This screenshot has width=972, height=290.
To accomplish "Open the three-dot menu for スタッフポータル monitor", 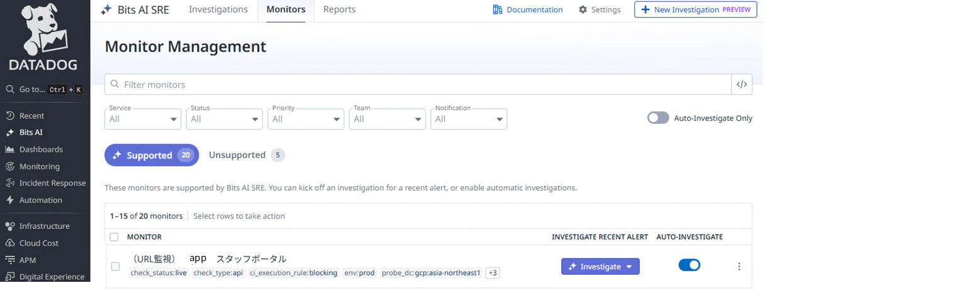I will point(739,266).
